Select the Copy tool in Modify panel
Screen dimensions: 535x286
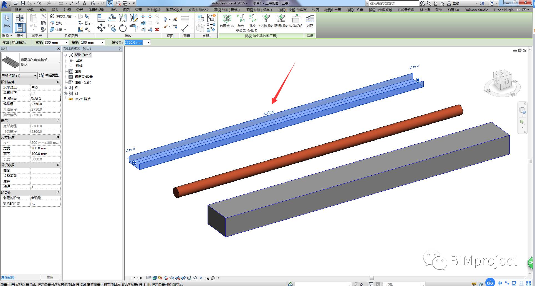[x=112, y=28]
